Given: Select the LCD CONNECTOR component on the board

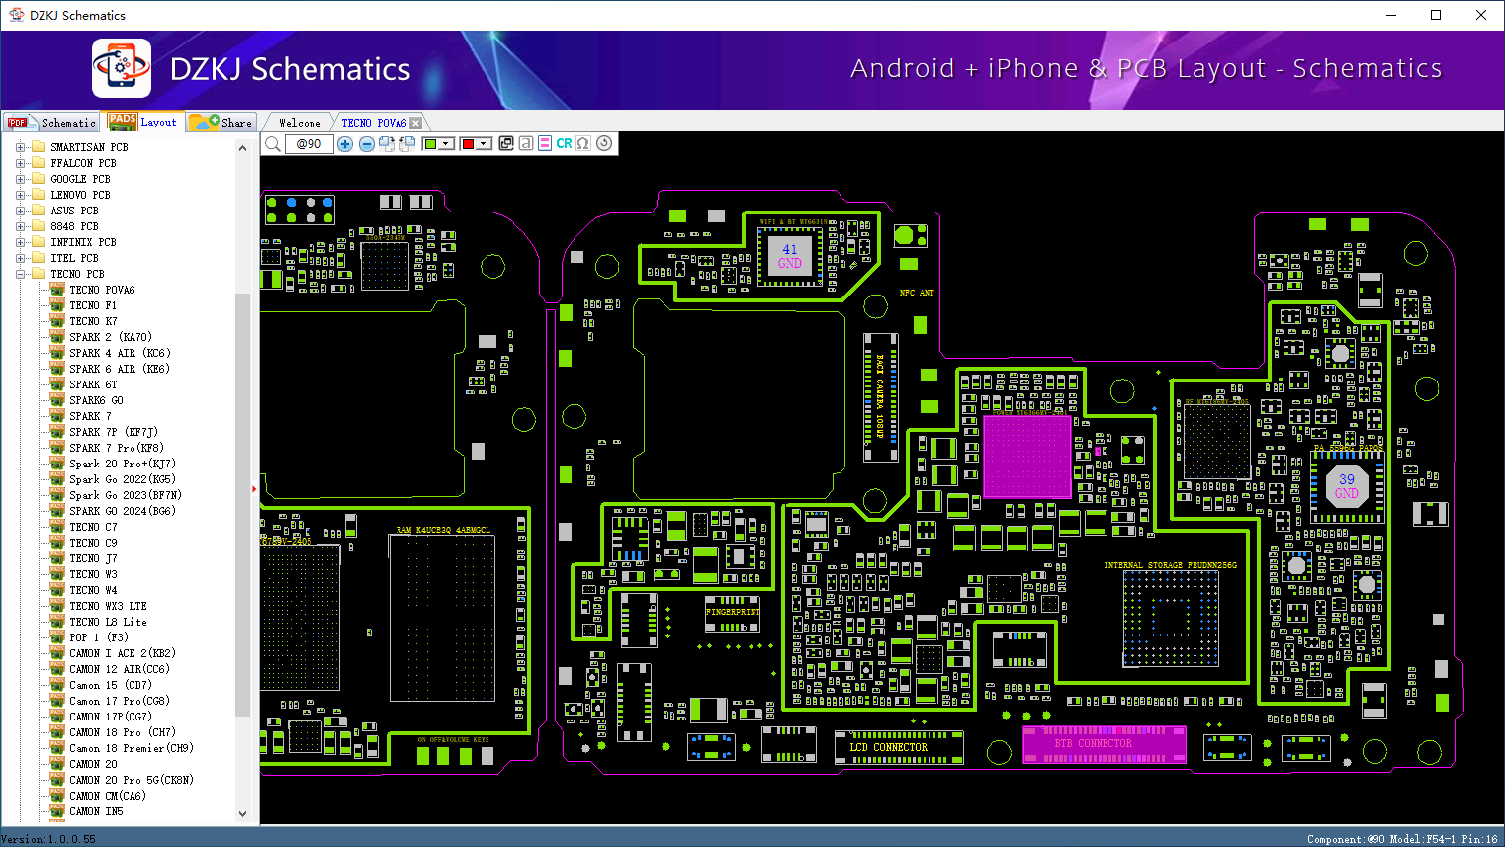Looking at the screenshot, I should click(x=899, y=747).
